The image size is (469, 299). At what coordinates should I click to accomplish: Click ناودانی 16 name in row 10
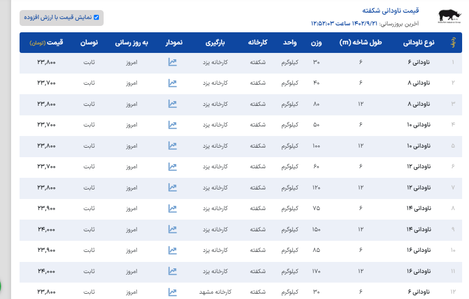(x=420, y=250)
